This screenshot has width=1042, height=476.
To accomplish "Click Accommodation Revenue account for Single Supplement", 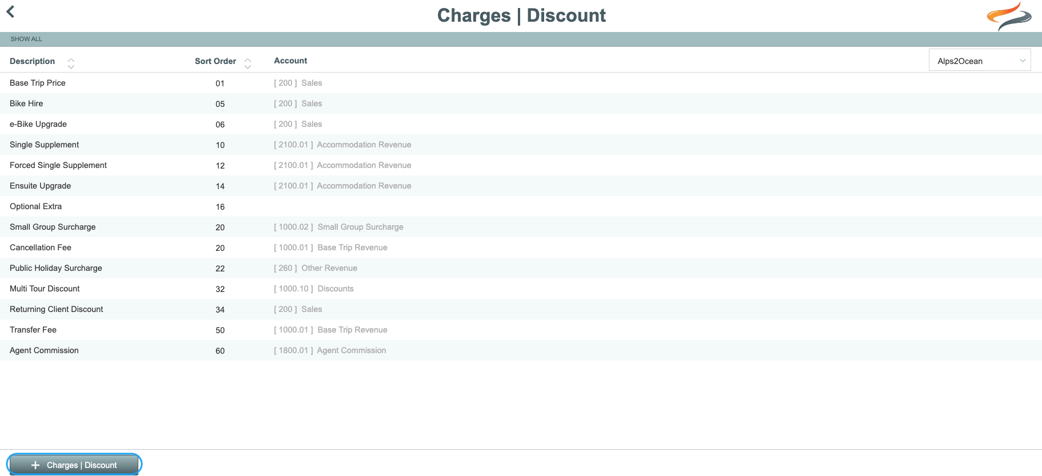I will [x=342, y=145].
